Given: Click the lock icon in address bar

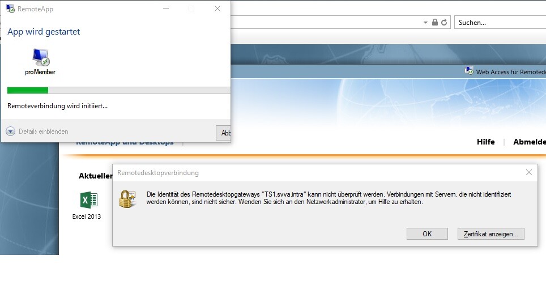Looking at the screenshot, I should pyautogui.click(x=435, y=22).
